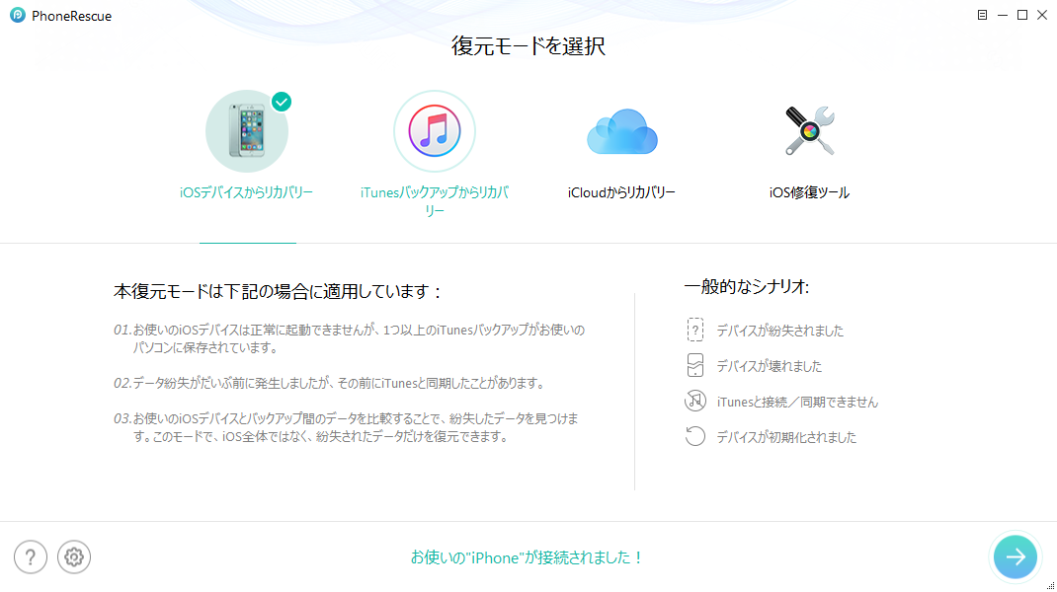Click the 'デバイスが紛失されました' text
Image resolution: width=1057 pixels, height=592 pixels.
coord(779,331)
